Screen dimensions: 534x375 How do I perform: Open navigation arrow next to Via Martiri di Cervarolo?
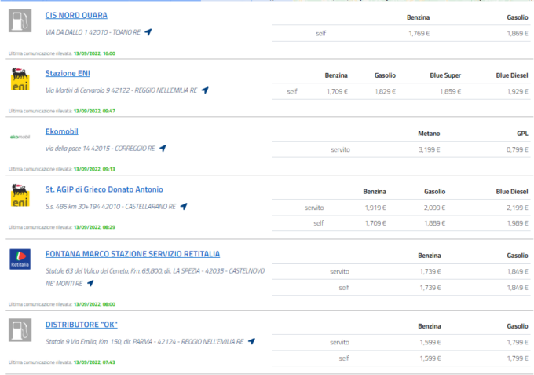(x=205, y=90)
